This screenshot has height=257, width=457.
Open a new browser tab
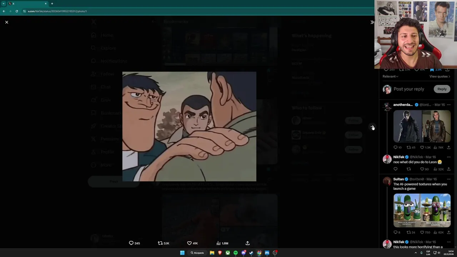(x=52, y=4)
